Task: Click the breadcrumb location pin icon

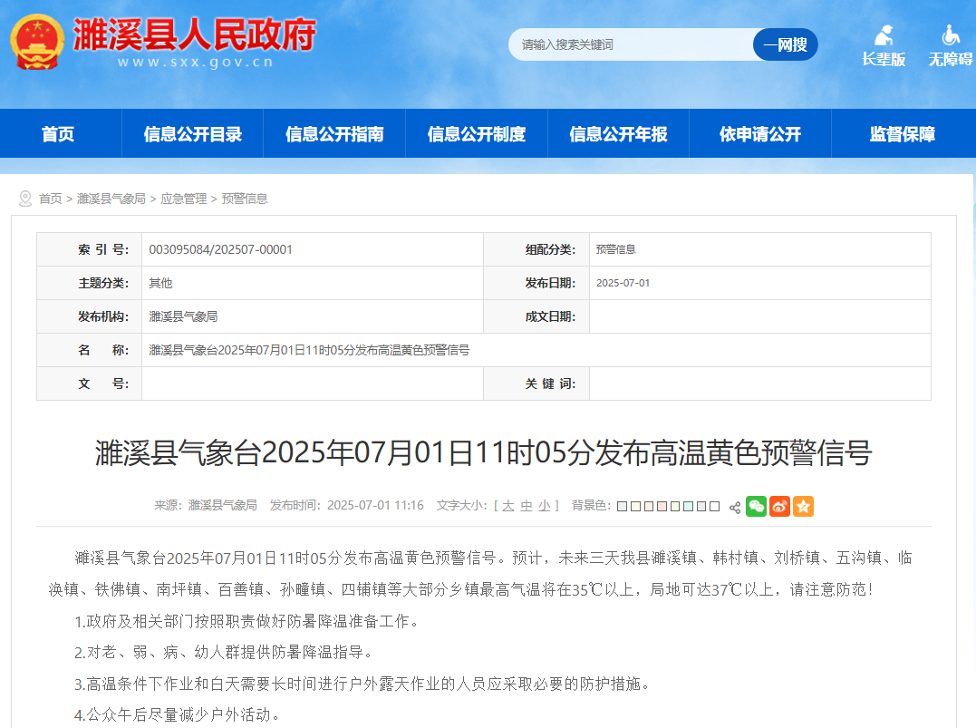Action: (24, 199)
